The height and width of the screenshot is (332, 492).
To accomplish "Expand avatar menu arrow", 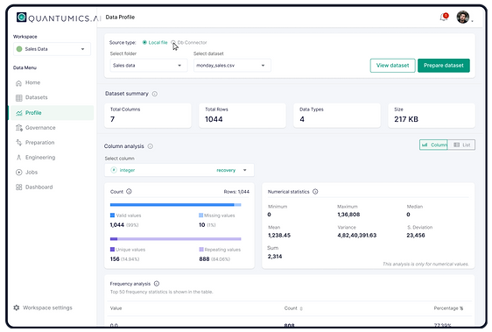I will pyautogui.click(x=472, y=21).
